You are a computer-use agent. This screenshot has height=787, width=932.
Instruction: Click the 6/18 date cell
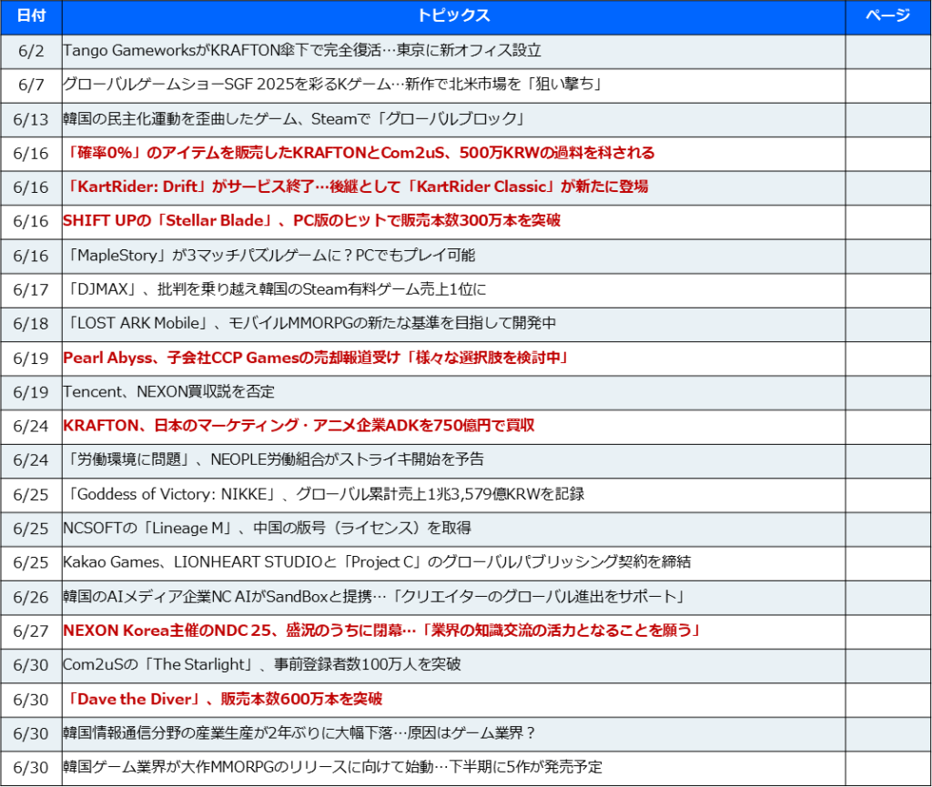[31, 324]
